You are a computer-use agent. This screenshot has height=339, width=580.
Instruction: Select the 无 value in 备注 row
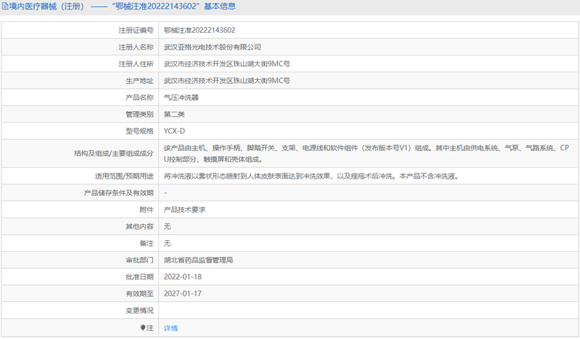click(167, 244)
